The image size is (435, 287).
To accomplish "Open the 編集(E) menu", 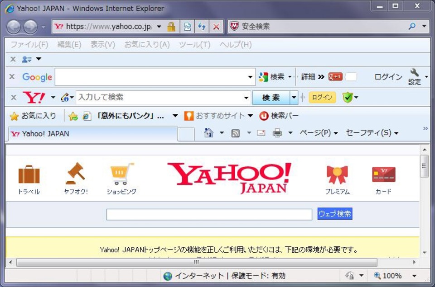I will point(69,45).
